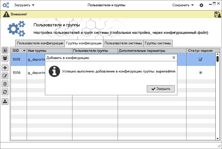222x149 pixels.
Task: Switch to Группы системы tab
Action: click(158, 43)
